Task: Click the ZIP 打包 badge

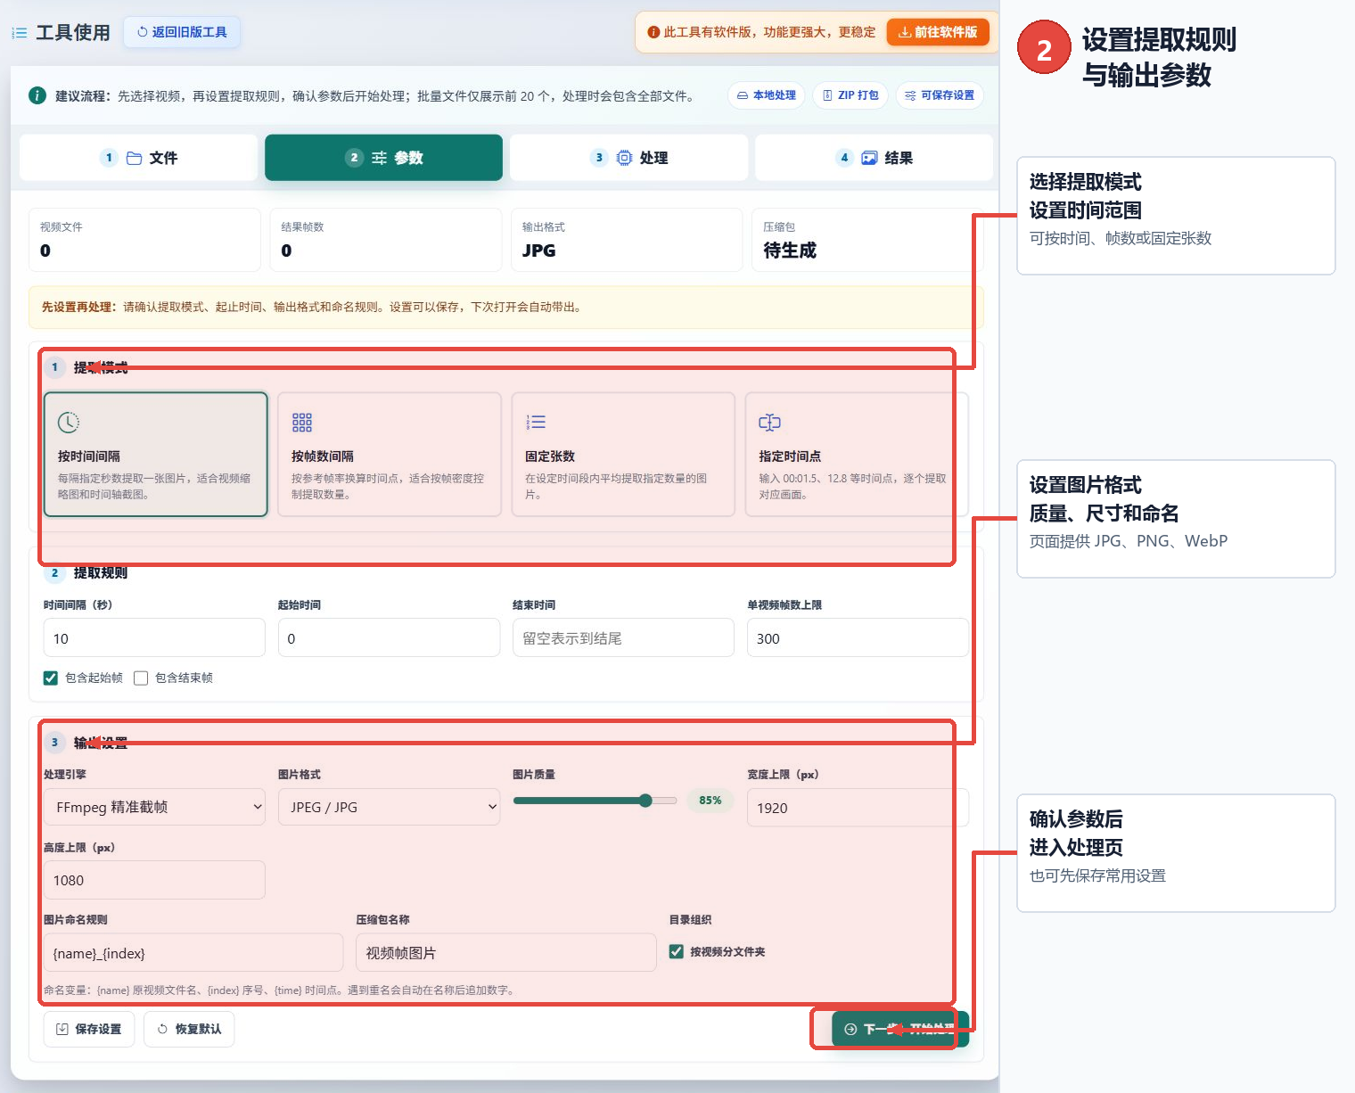Action: 850,95
